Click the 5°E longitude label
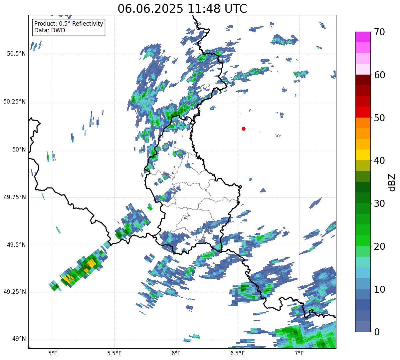Image resolution: width=400 pixels, height=360 pixels. [x=53, y=353]
